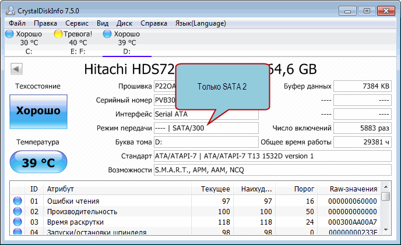The width and height of the screenshot is (401, 245).
Task: Click the attribute list scroll down arrow
Action: [386, 230]
